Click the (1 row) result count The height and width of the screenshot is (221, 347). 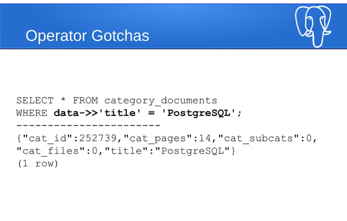(x=37, y=163)
